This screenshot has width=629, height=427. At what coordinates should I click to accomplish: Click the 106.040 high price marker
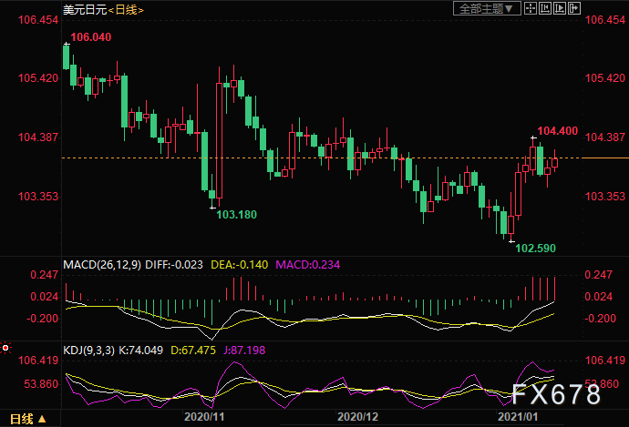(91, 37)
